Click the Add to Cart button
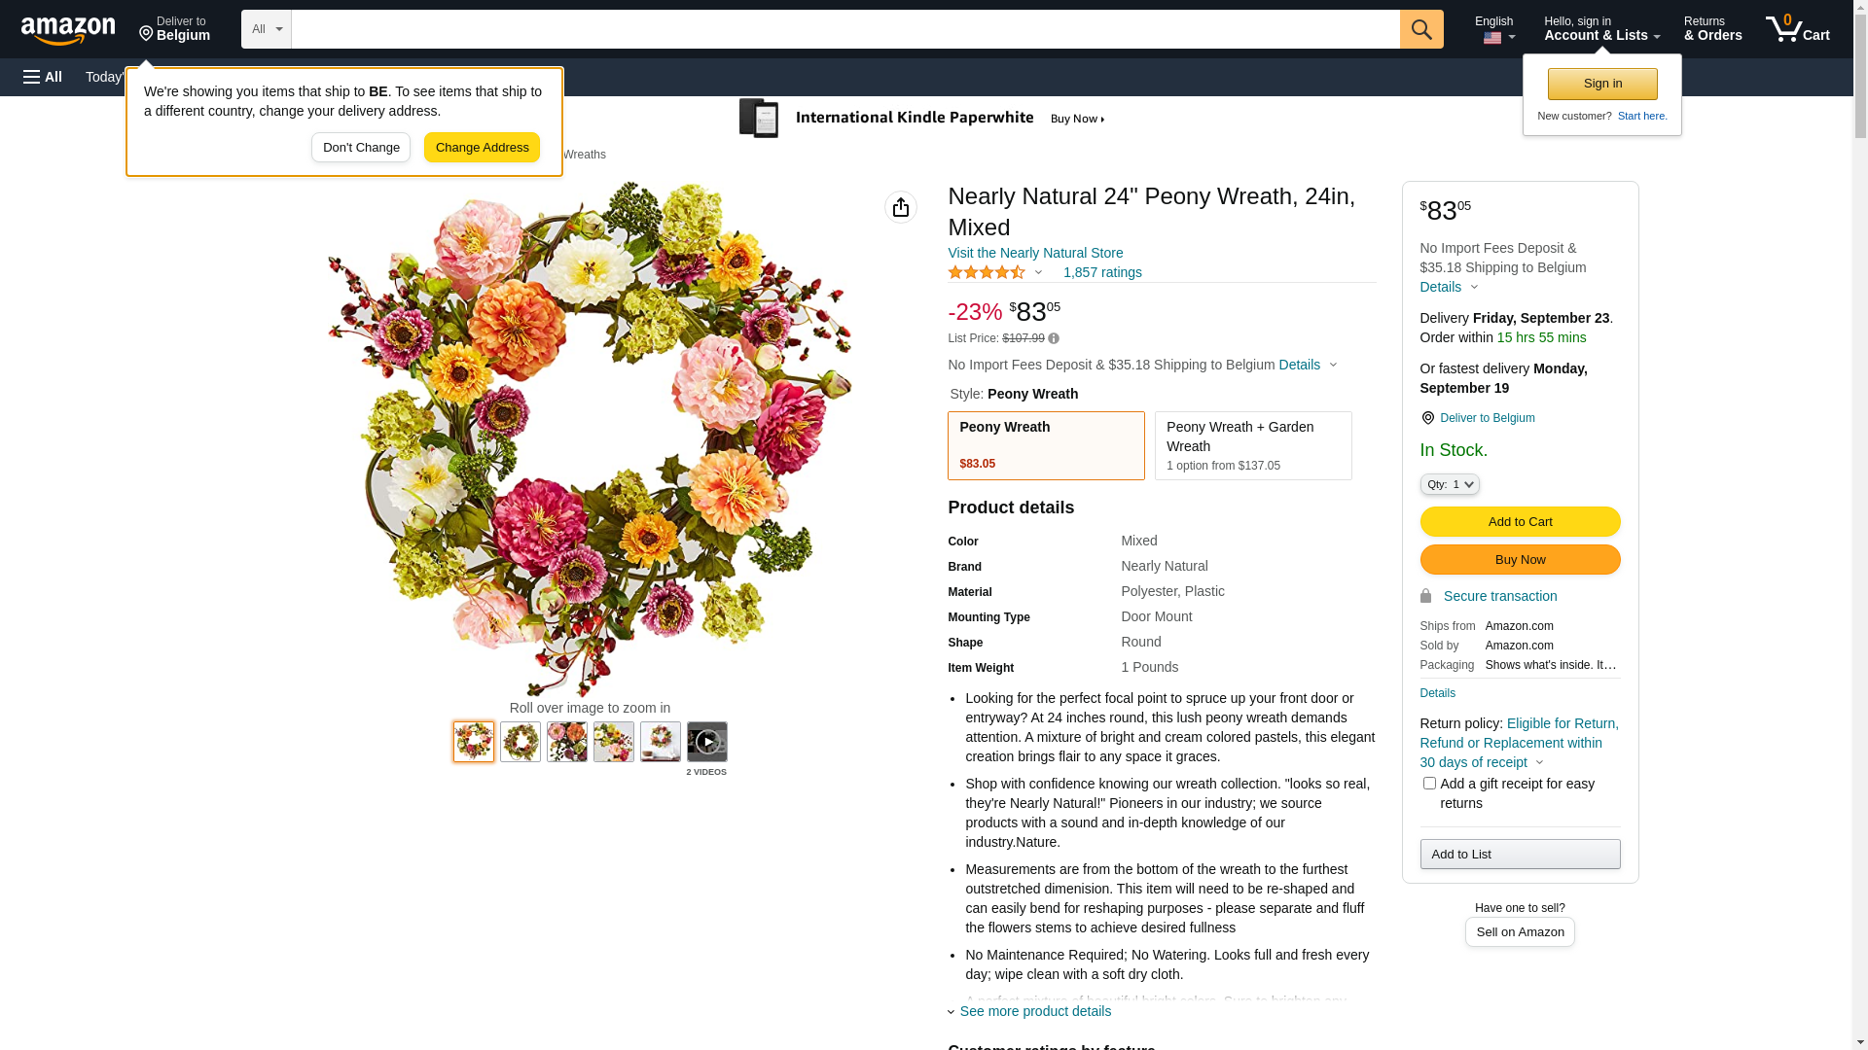Screen dimensions: 1868x1050 tap(1520, 522)
